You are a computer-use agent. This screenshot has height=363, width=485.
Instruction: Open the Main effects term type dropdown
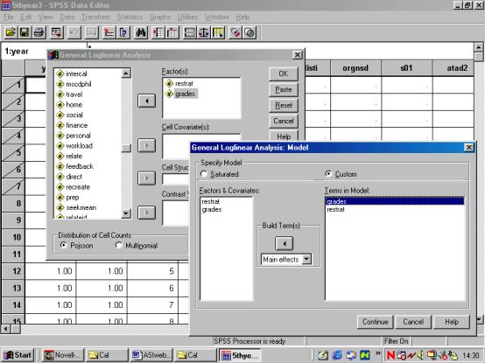point(306,259)
